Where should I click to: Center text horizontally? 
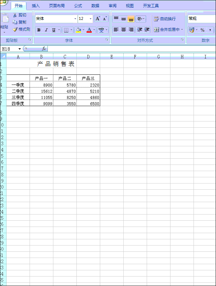click(x=124, y=30)
